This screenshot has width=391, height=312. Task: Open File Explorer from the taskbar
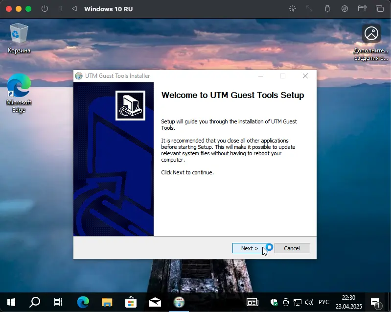(107, 302)
